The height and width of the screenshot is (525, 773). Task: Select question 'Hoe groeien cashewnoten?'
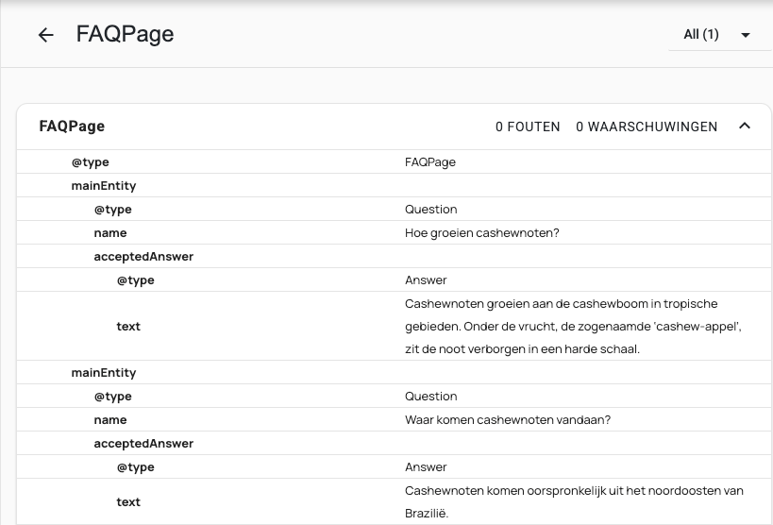click(x=481, y=232)
